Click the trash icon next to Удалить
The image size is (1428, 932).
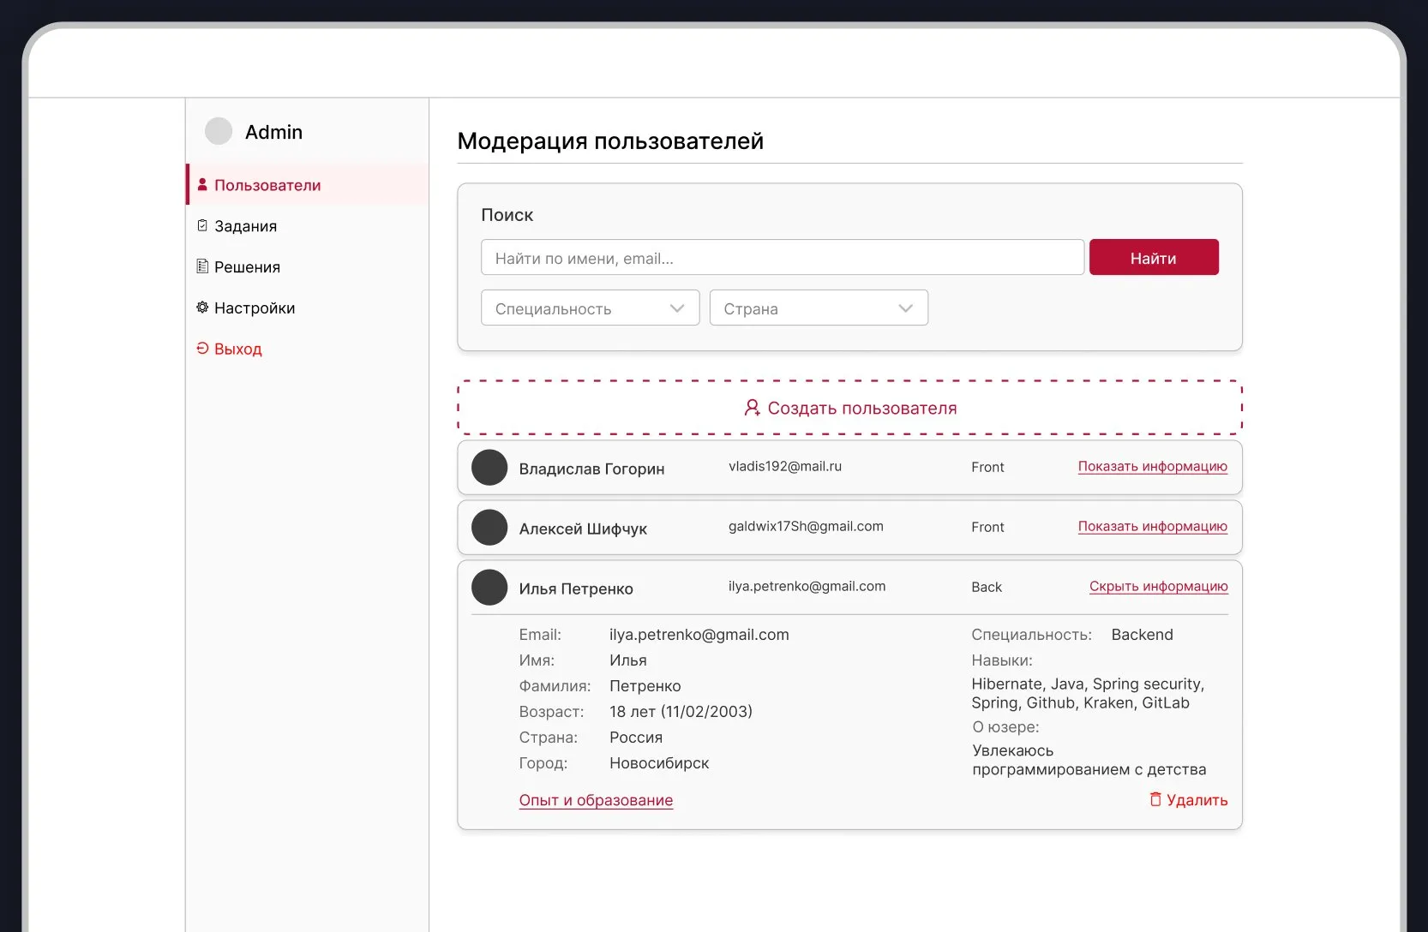point(1155,799)
